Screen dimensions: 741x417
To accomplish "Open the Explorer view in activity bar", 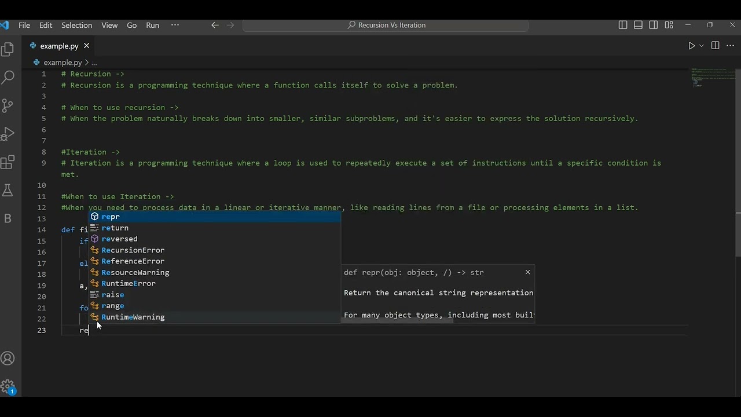I will click(x=8, y=49).
